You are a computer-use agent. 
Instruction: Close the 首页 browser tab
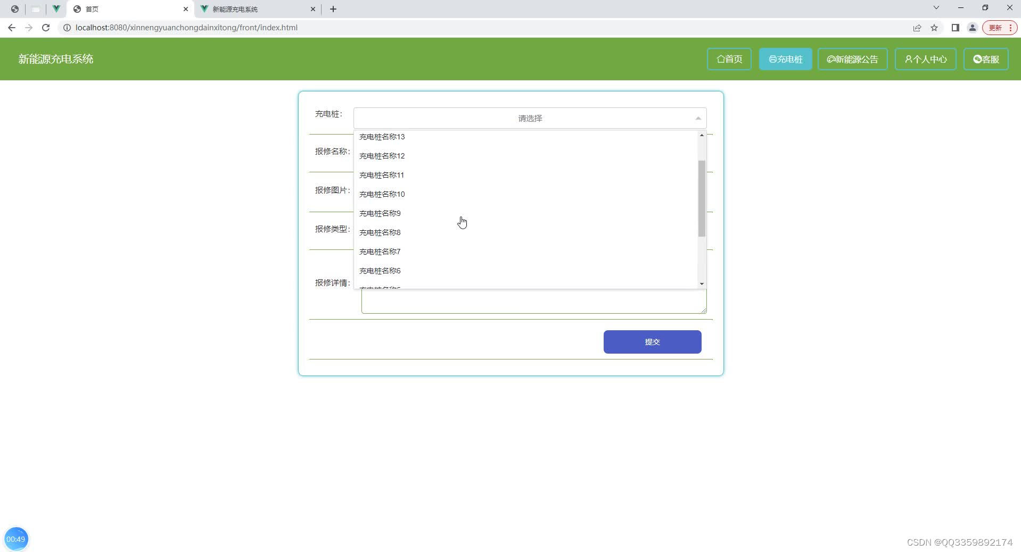(x=186, y=9)
